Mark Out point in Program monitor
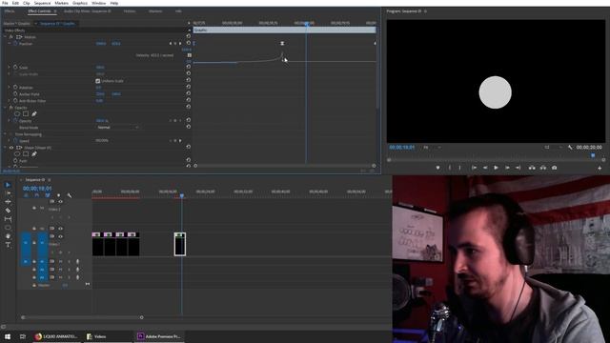610x343 pixels. tap(459, 168)
